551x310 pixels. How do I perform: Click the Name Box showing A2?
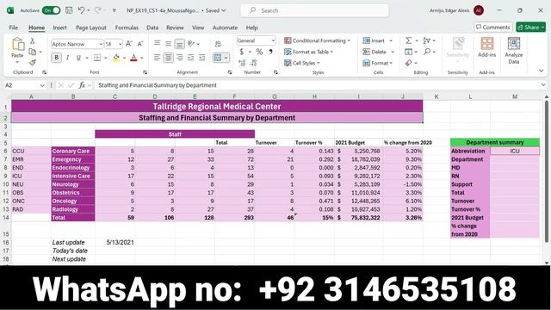25,85
